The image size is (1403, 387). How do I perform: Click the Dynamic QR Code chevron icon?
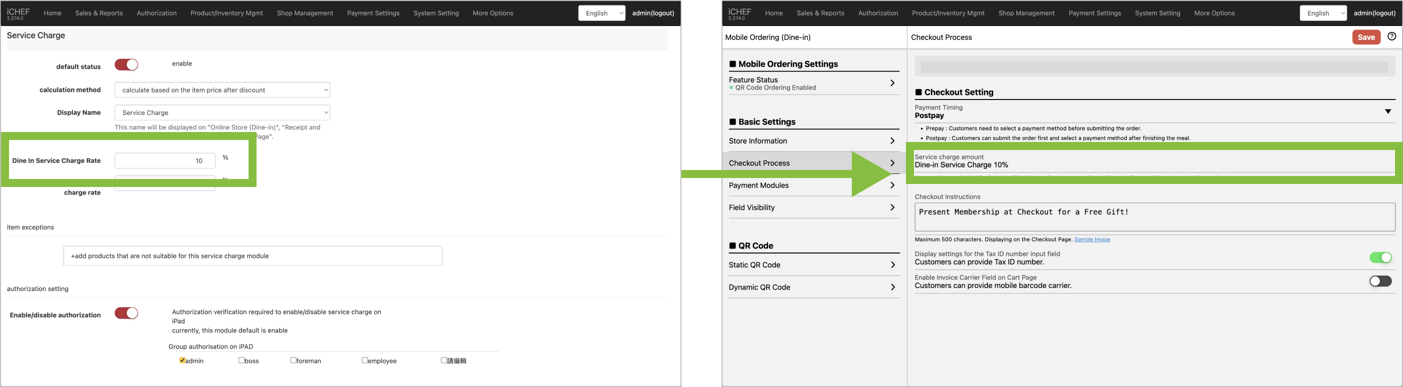[x=892, y=287]
